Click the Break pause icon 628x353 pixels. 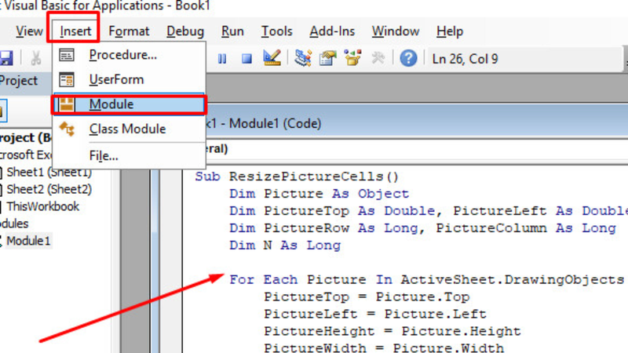pos(222,59)
